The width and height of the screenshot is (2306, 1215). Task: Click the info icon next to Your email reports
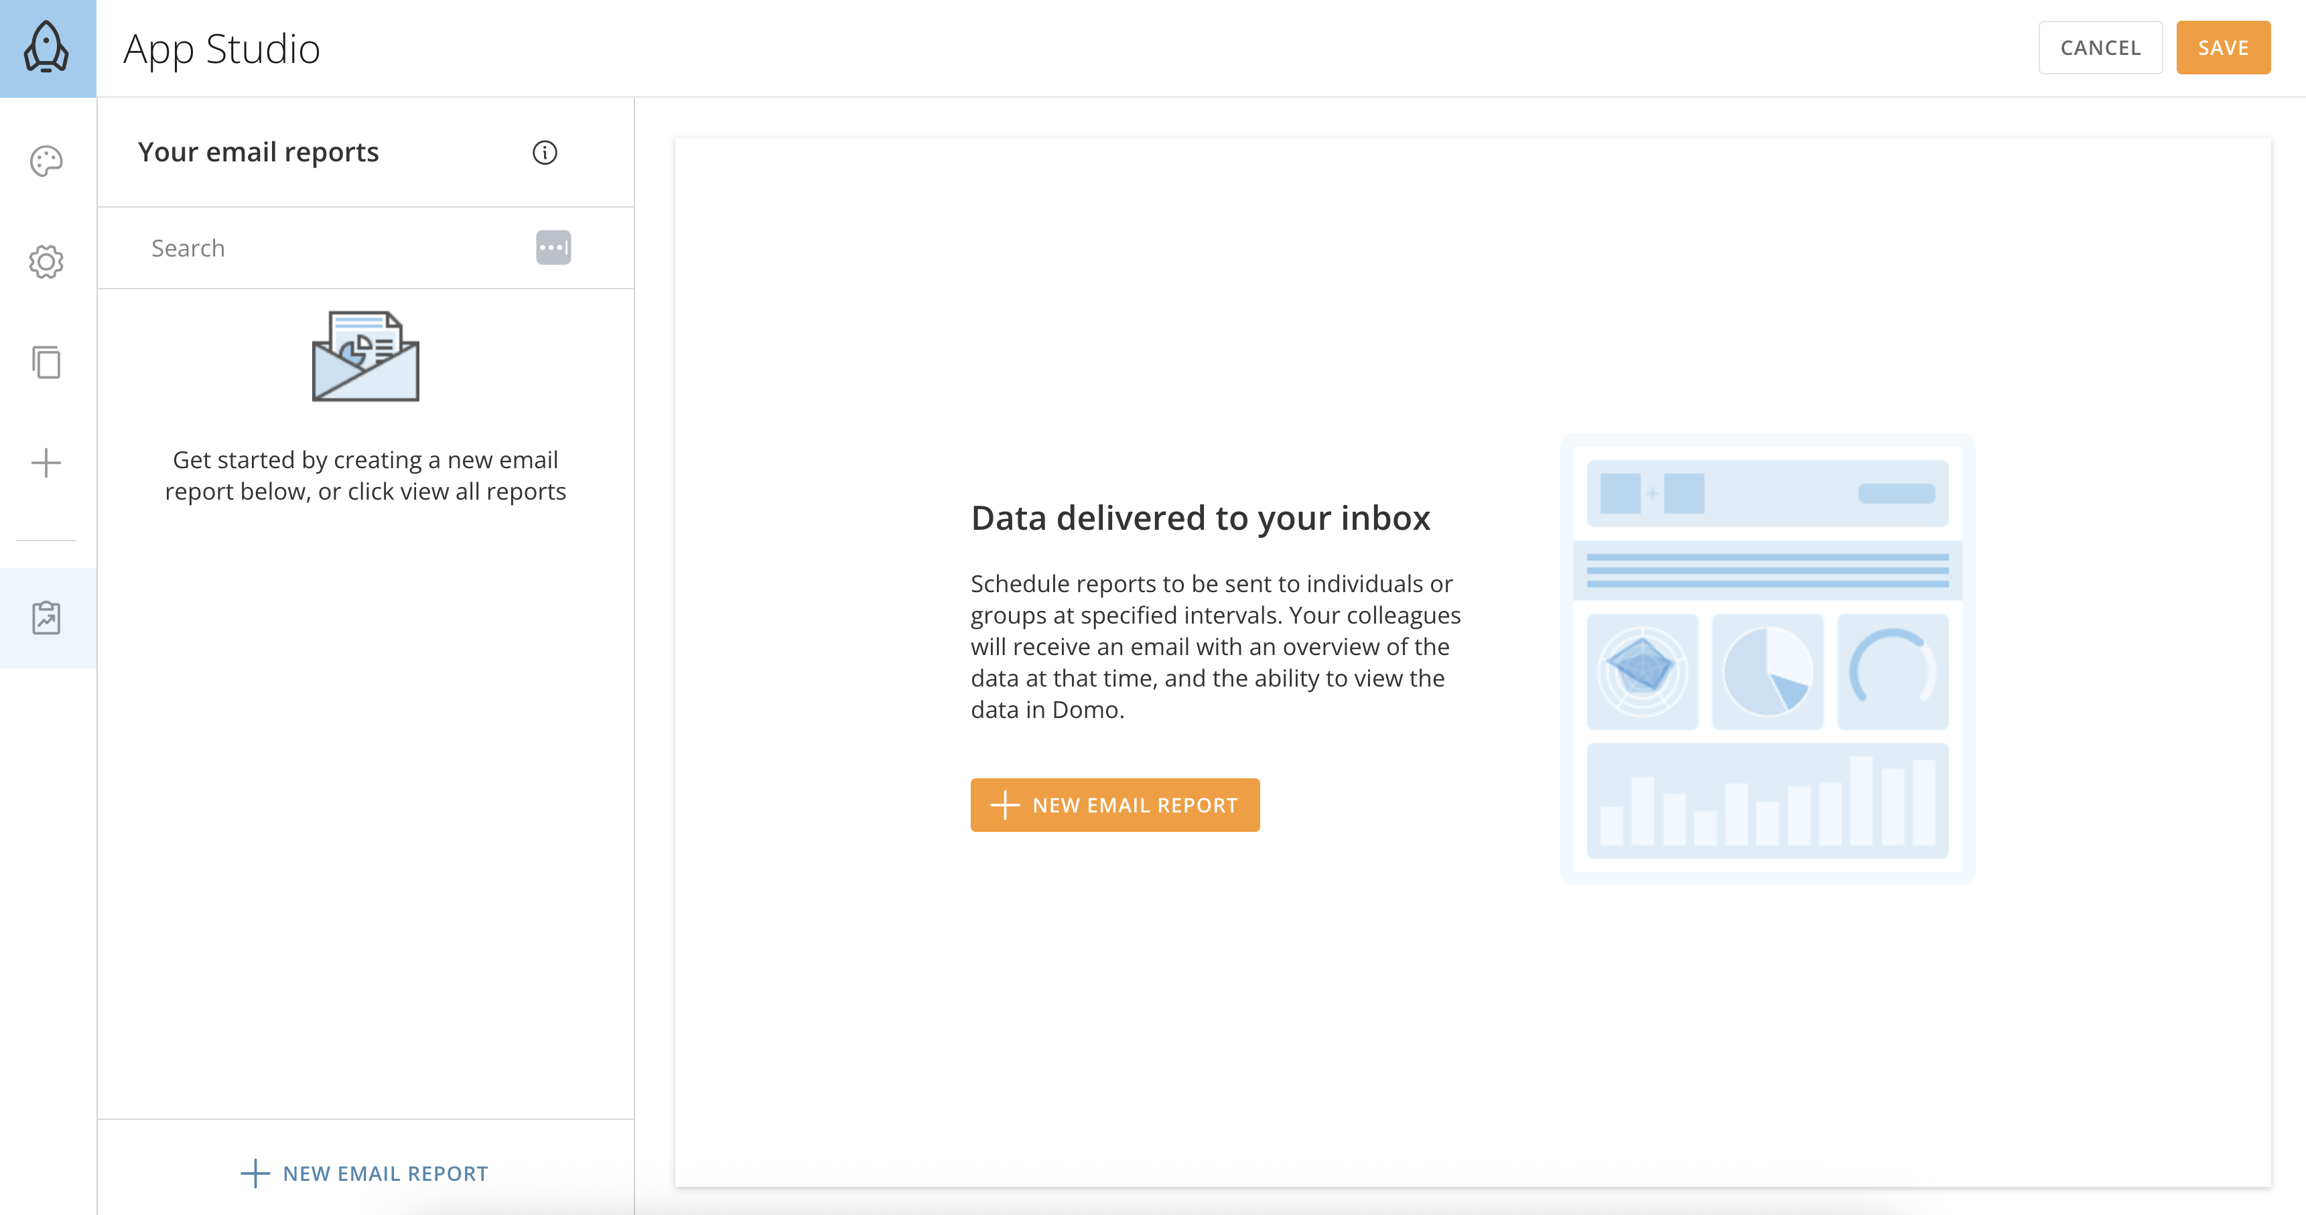545,153
